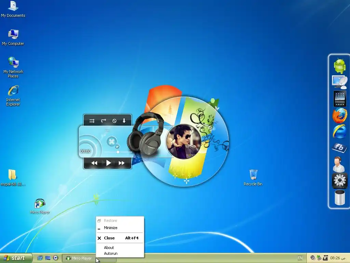Click the download arrow icon in player
Screen dimensions: 350x263
tap(124, 121)
